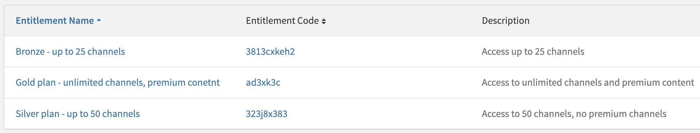Select the 'Access up to 25 channels' description text

tap(533, 52)
